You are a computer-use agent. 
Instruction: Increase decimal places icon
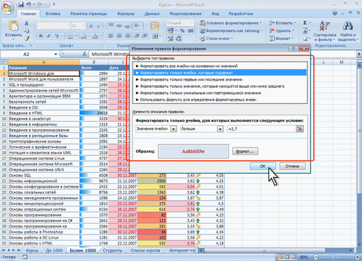[x=170, y=39]
